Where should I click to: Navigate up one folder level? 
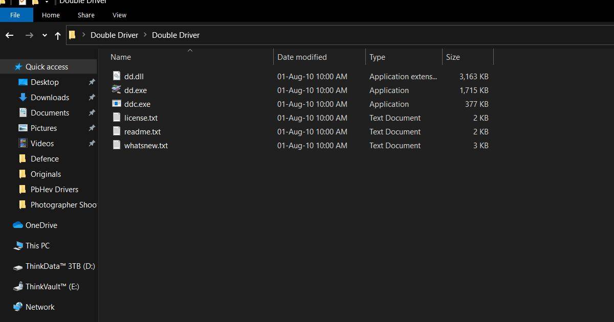58,35
